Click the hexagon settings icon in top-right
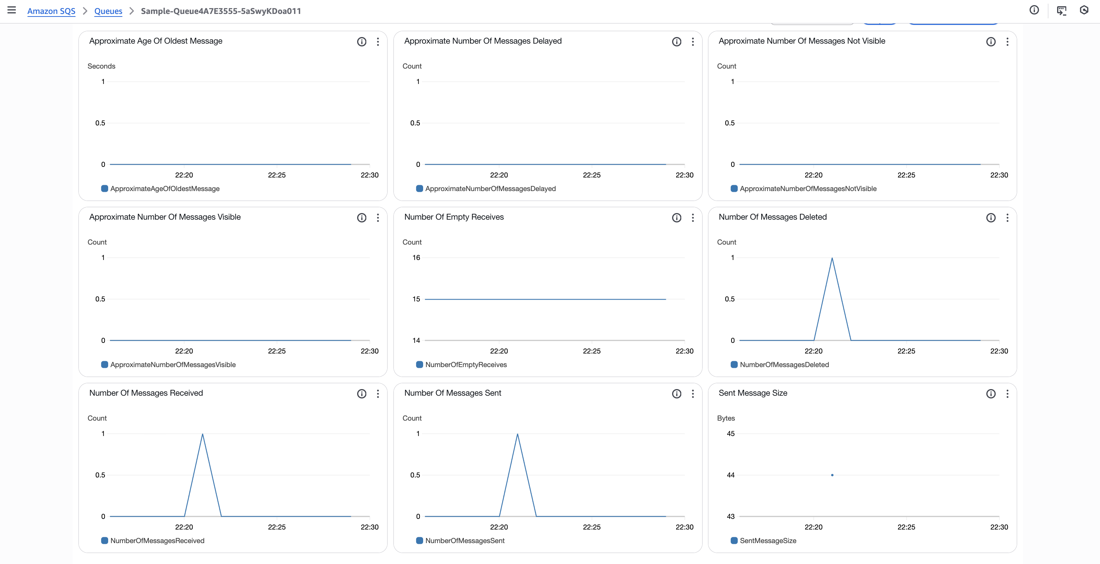 pos(1084,10)
